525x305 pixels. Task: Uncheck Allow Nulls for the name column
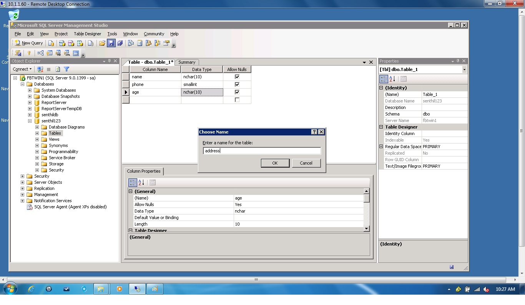(237, 76)
